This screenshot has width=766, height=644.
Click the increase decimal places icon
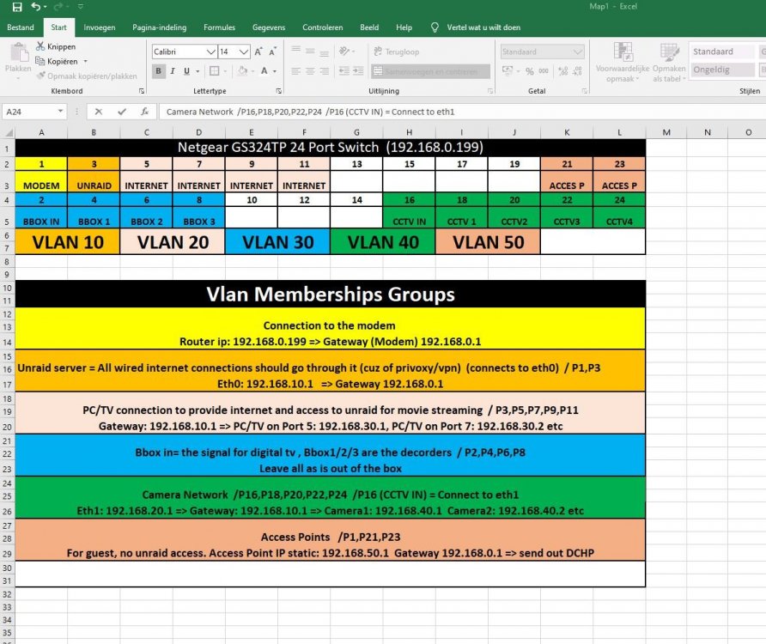tap(562, 71)
